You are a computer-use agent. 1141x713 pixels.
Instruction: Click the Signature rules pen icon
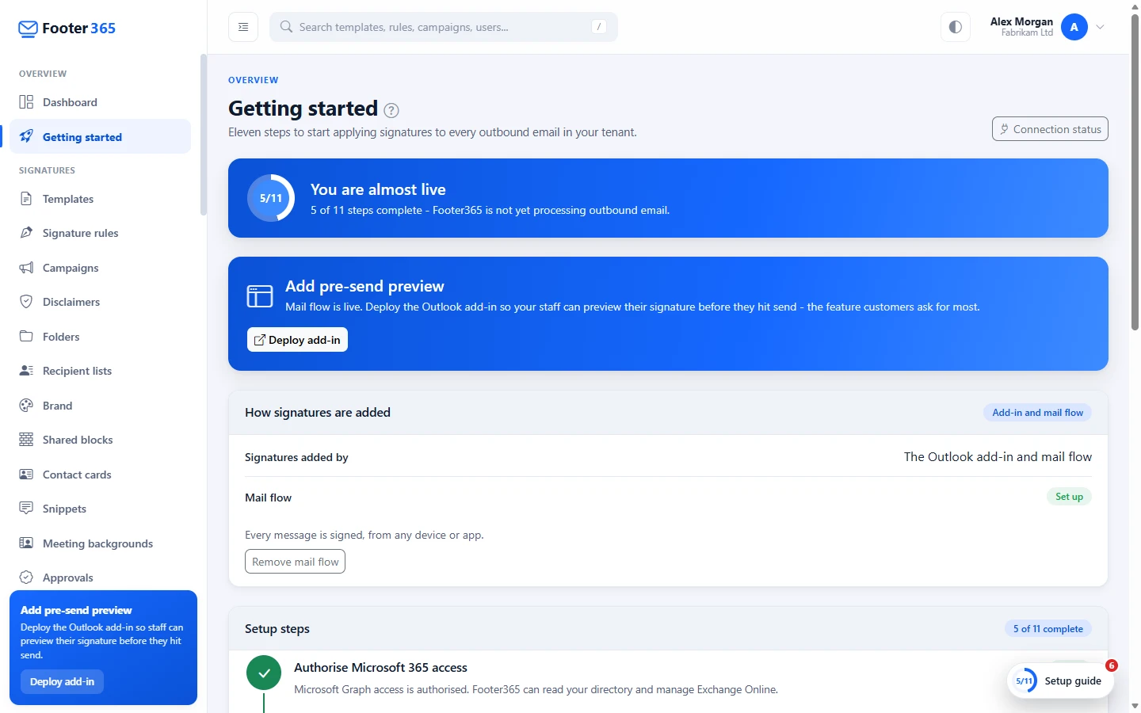[x=26, y=233]
